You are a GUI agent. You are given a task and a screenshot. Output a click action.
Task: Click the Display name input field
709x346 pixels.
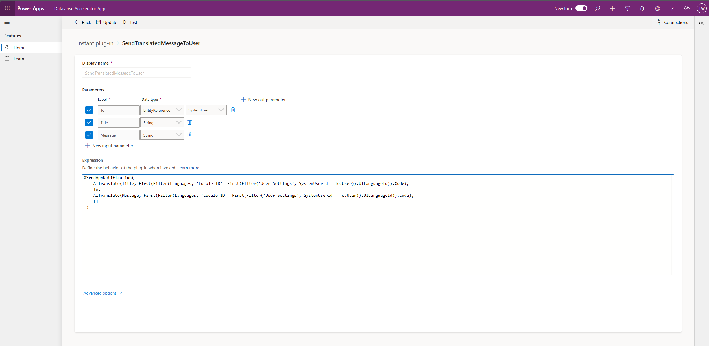[x=136, y=73]
